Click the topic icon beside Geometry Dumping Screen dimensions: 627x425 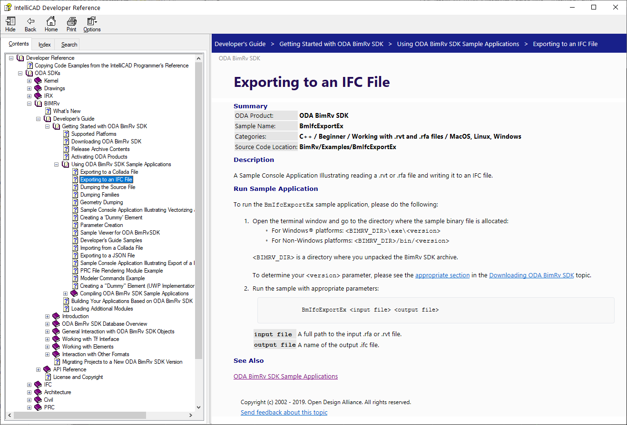(x=75, y=202)
